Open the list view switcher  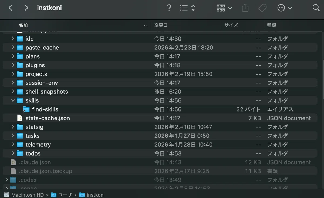click(x=188, y=8)
